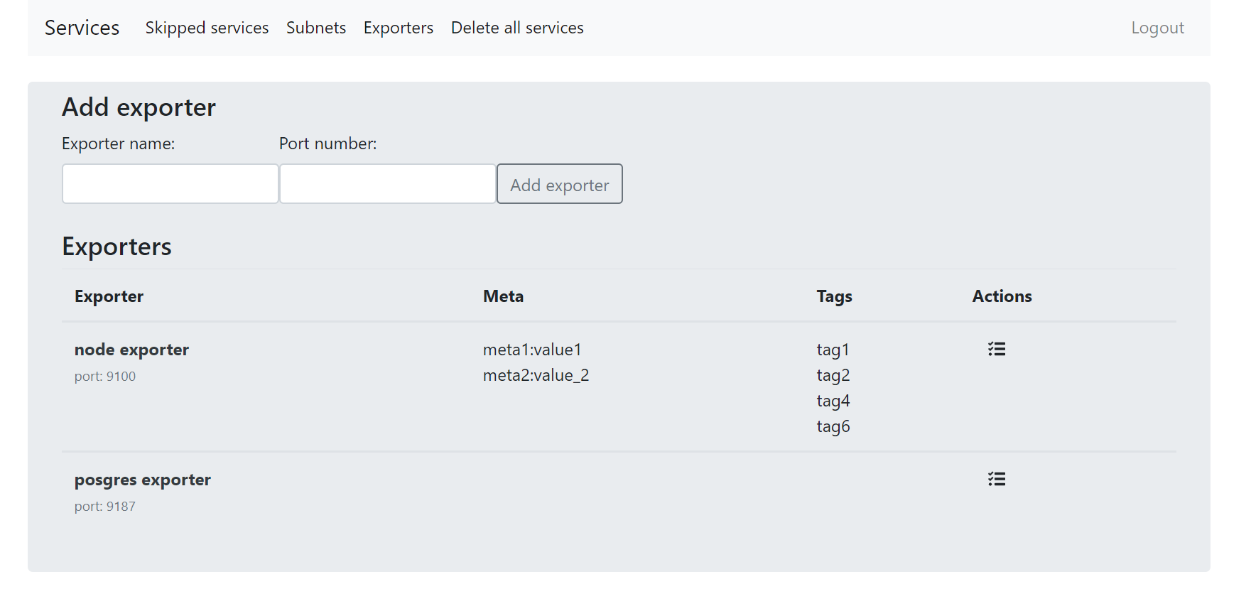Select posgres exporter name text
The width and height of the screenshot is (1251, 599).
point(143,480)
